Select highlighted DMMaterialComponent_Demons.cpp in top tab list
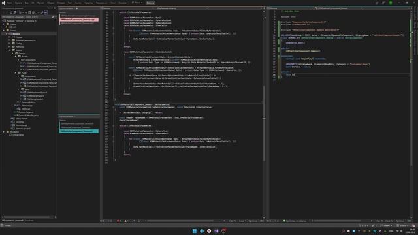The height and width of the screenshot is (235, 418). tap(79, 20)
